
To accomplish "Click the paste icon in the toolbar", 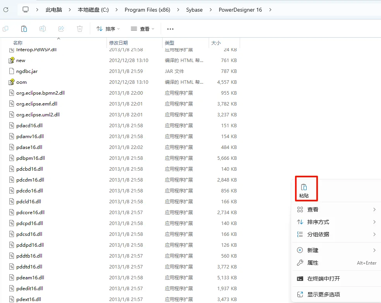I will click(x=24, y=29).
